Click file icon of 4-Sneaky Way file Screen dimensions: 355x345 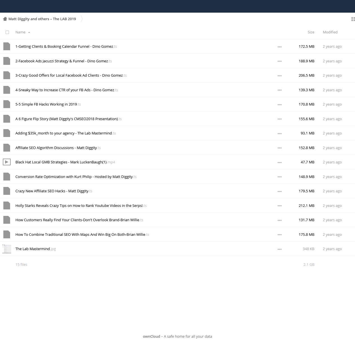(7, 90)
